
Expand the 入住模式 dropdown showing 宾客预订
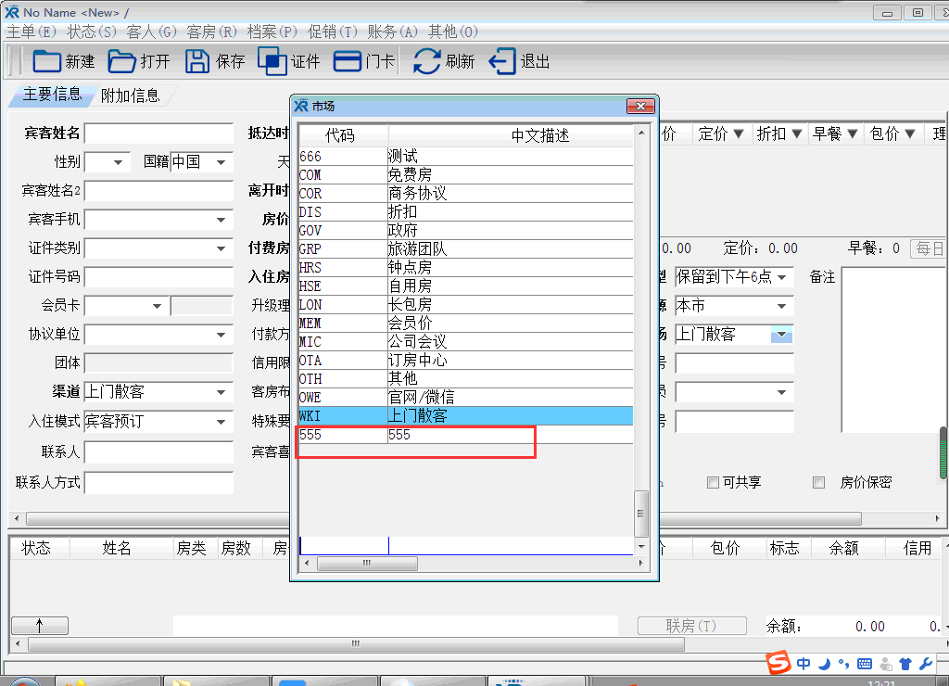(221, 422)
